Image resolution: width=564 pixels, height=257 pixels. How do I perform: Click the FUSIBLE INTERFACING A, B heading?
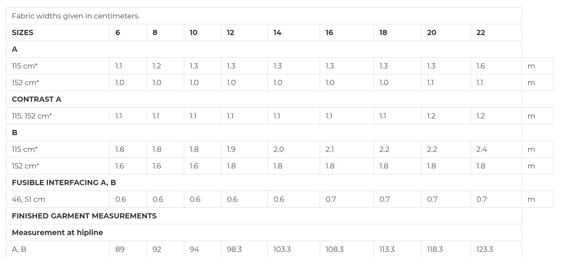pyautogui.click(x=64, y=183)
